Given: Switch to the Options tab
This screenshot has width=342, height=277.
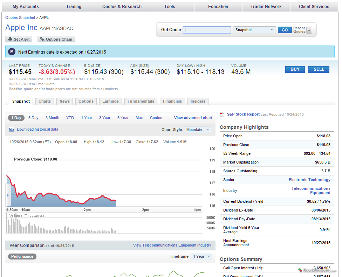Looking at the screenshot, I should pyautogui.click(x=86, y=101).
